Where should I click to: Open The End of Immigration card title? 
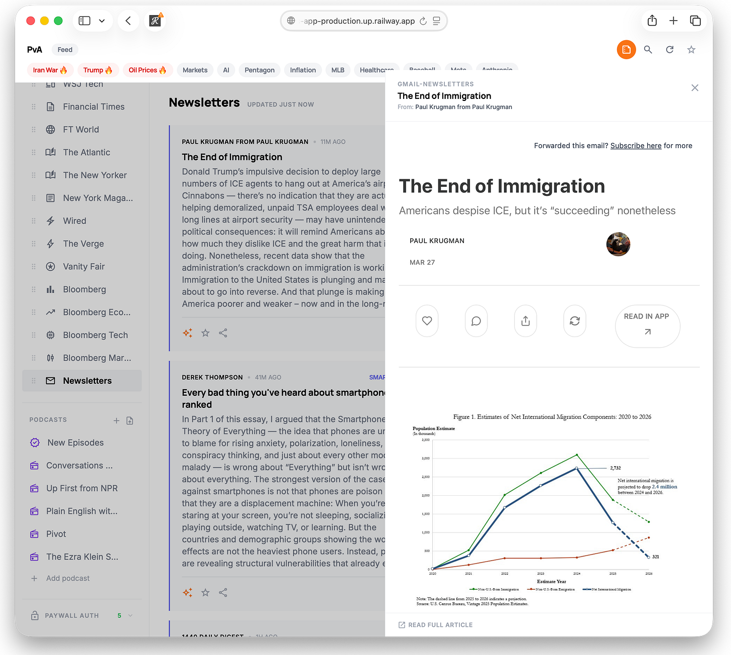coord(232,157)
